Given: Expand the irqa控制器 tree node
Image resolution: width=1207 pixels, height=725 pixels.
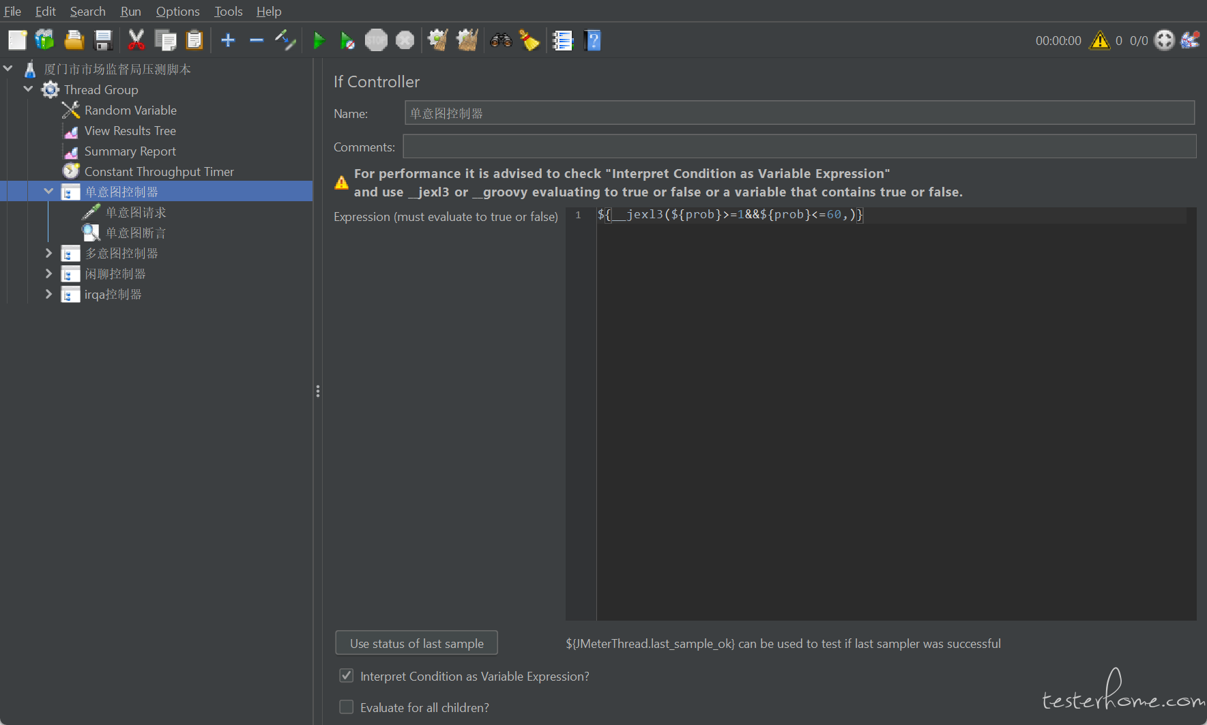Looking at the screenshot, I should [48, 295].
